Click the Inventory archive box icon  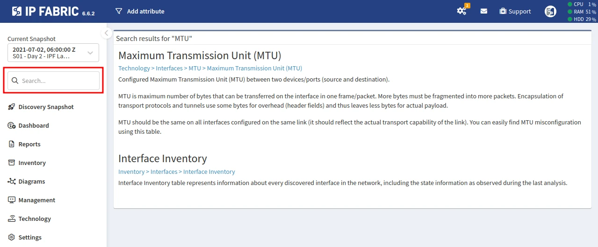(x=12, y=163)
